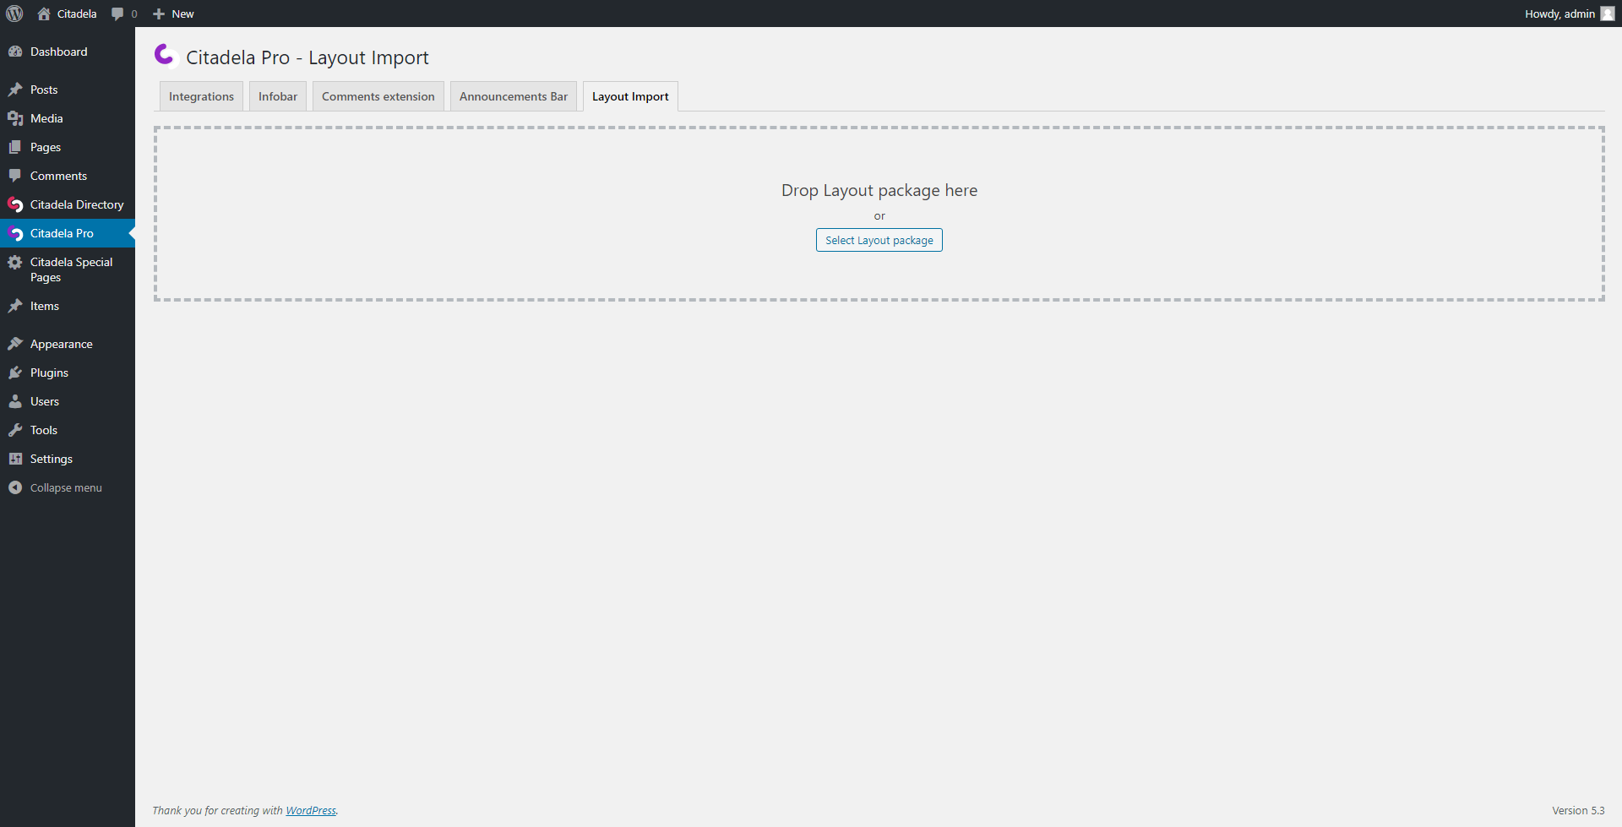Click the Drop Layout package here text
The height and width of the screenshot is (827, 1622).
879,190
